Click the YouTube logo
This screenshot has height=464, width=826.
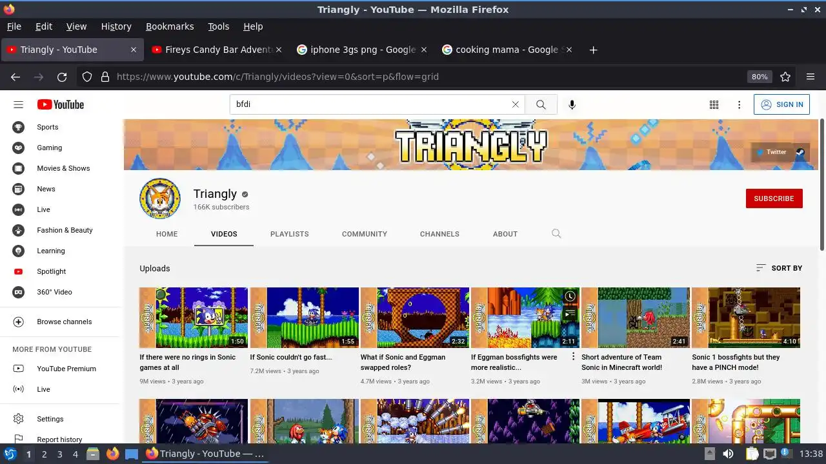[x=61, y=104]
